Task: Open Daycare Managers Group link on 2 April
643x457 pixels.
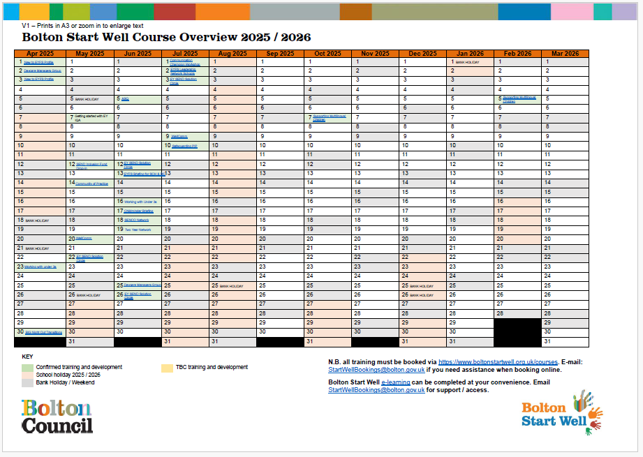Action: pos(42,71)
